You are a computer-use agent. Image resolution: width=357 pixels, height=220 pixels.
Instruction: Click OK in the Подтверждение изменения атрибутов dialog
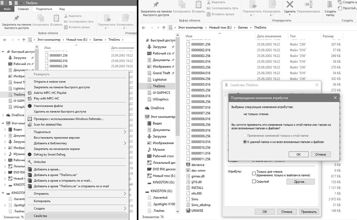coord(299,154)
